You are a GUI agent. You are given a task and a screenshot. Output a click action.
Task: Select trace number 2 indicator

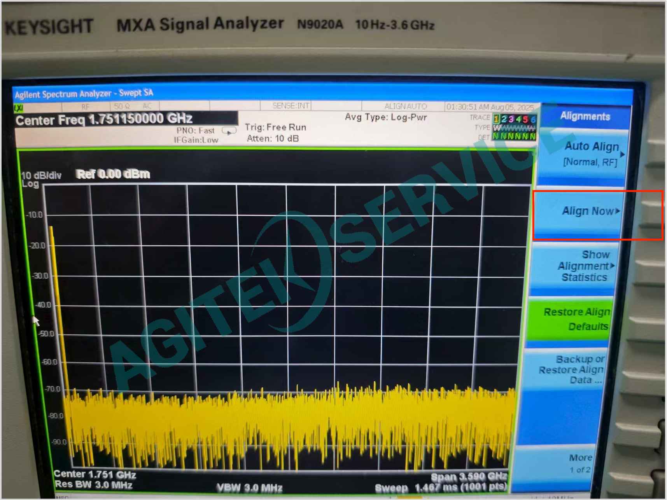point(504,119)
